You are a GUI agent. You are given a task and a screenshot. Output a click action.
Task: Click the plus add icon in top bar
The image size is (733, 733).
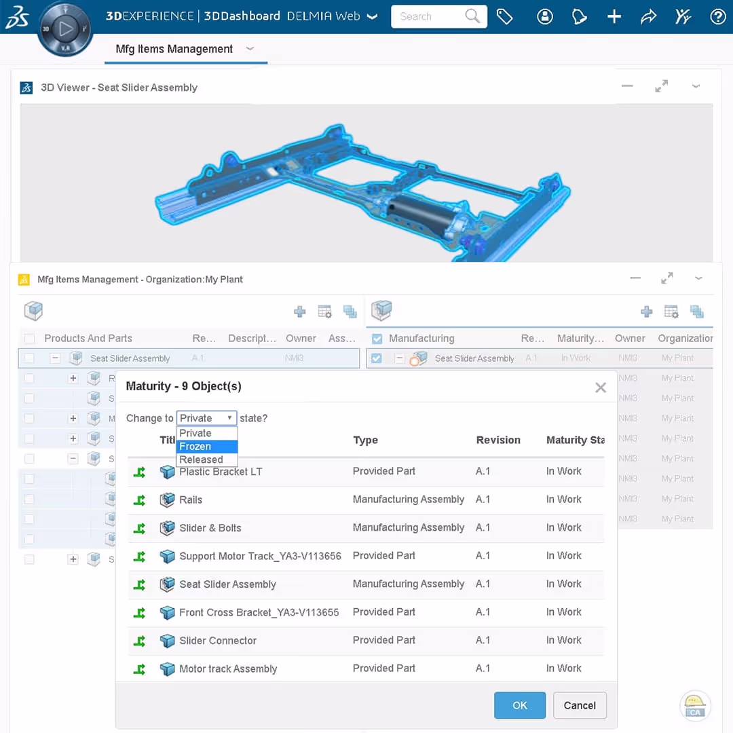(x=614, y=17)
